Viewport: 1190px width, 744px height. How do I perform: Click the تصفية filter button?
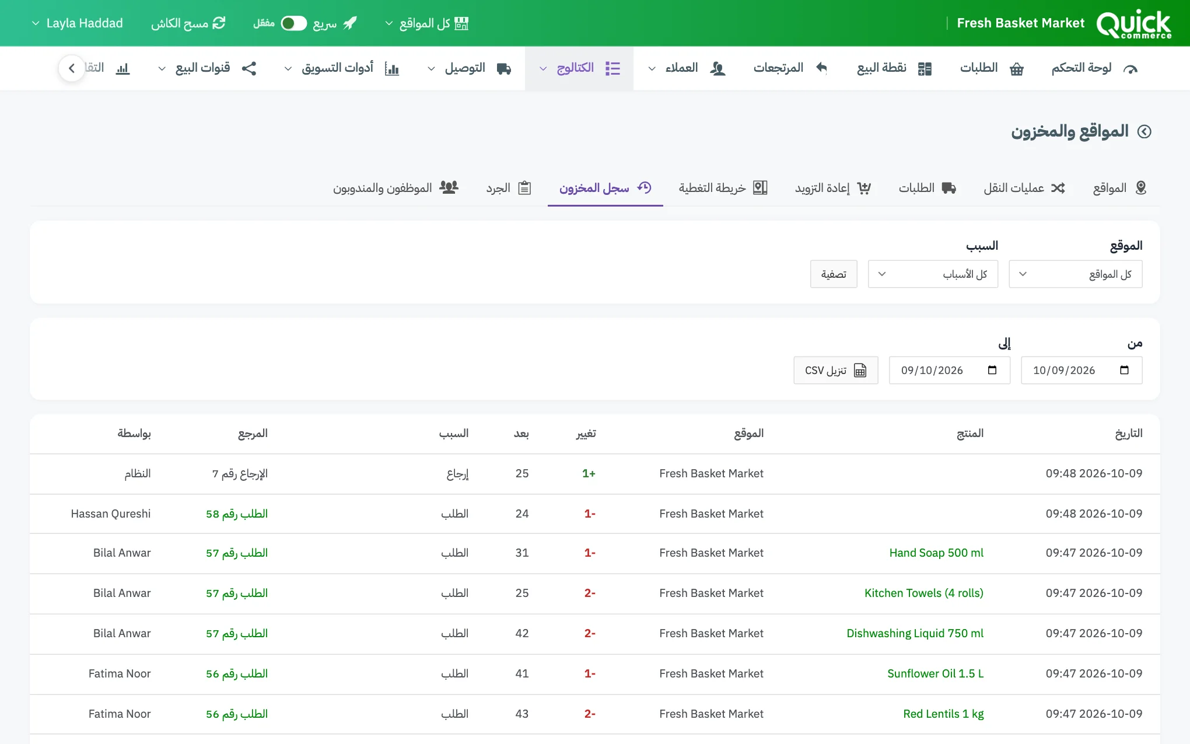[x=834, y=274]
